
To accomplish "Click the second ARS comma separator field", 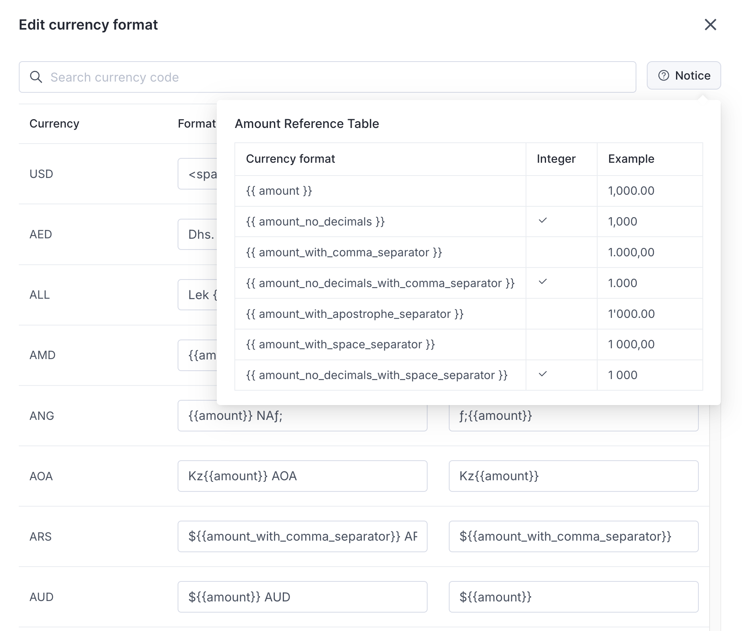I will [x=573, y=537].
